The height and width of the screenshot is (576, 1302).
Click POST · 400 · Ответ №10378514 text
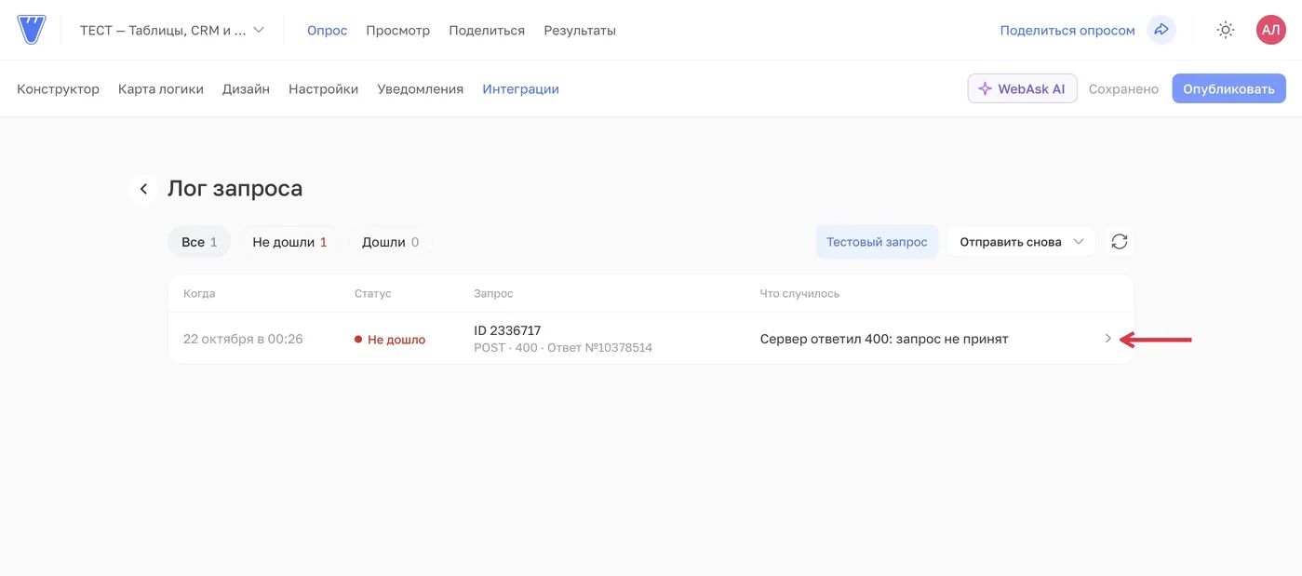[563, 348]
